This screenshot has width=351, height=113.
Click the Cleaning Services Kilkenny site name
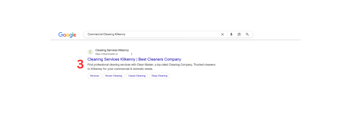pos(112,50)
